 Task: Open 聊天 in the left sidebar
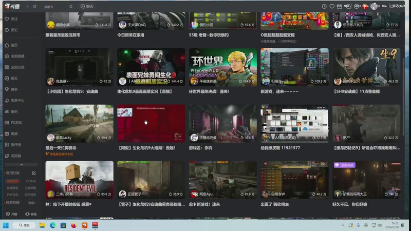tap(11, 79)
